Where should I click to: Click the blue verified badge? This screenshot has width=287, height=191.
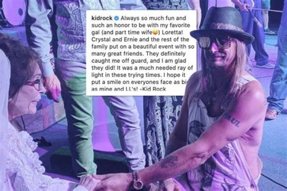click(x=116, y=18)
